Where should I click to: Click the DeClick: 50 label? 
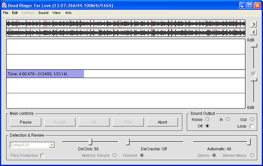coord(89,149)
